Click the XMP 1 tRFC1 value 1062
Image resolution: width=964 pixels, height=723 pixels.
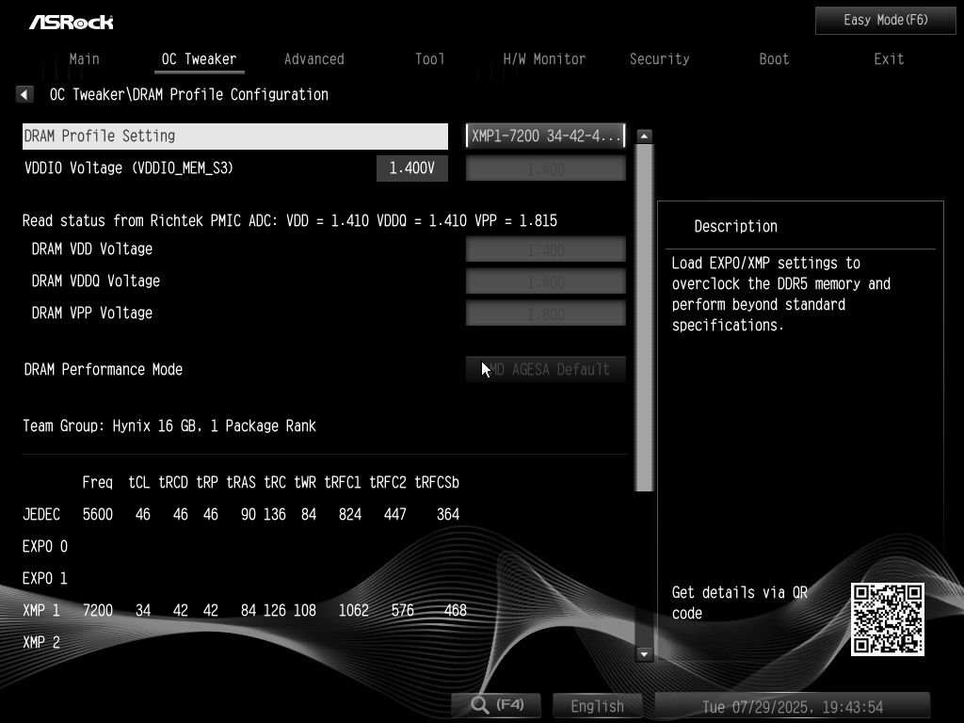point(354,610)
